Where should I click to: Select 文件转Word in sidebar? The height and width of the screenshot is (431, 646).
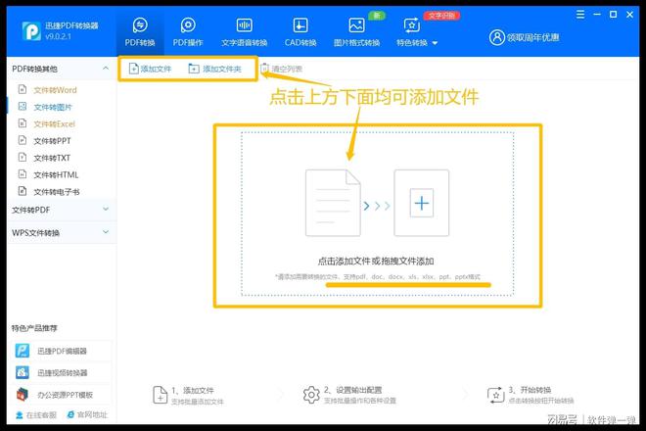pyautogui.click(x=55, y=90)
